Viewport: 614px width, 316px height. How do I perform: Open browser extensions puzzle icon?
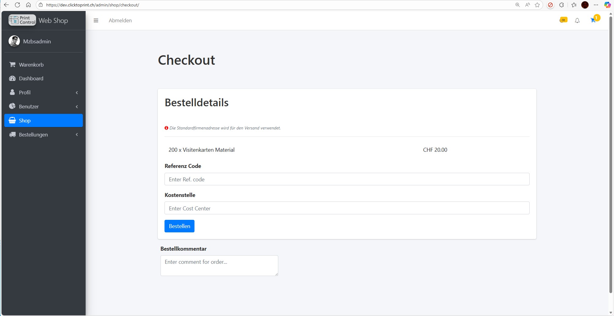coord(561,5)
